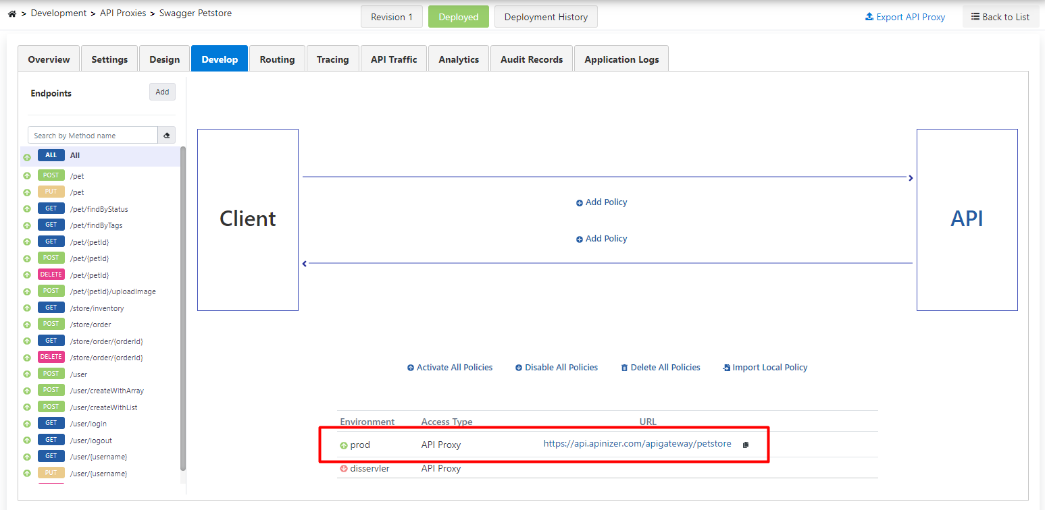Image resolution: width=1045 pixels, height=510 pixels.
Task: Select the All endpoints entry
Action: (74, 156)
